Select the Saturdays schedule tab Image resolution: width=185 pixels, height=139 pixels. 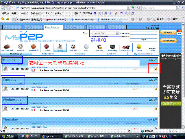tap(48, 54)
